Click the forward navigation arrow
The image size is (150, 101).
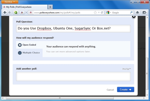[10, 12]
